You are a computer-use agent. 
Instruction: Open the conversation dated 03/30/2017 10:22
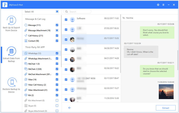pyautogui.click(x=91, y=69)
